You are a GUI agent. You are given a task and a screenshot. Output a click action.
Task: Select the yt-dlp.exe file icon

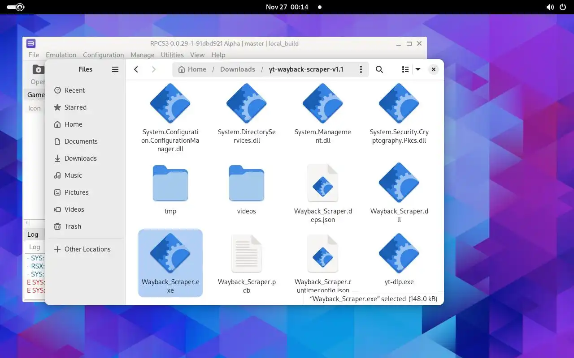(x=399, y=253)
